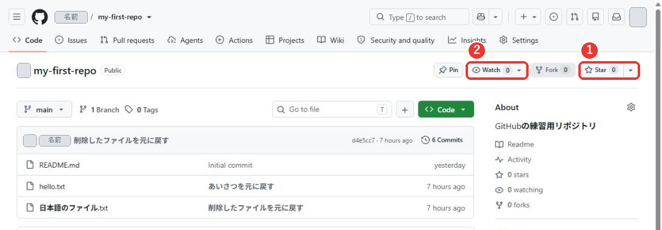Switch to the Issues tab

tap(72, 41)
